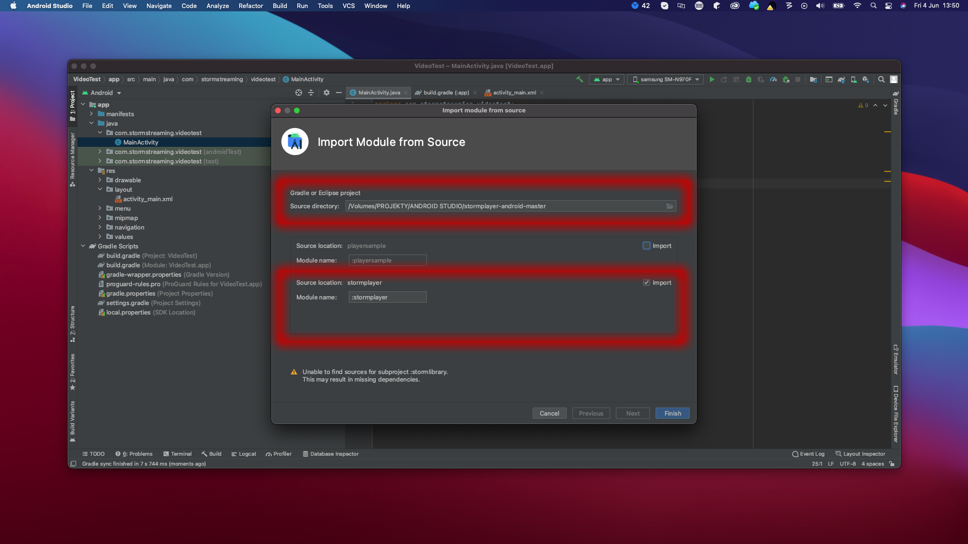Open the Favorites side panel
Viewport: 968px width, 544px height.
tap(72, 372)
